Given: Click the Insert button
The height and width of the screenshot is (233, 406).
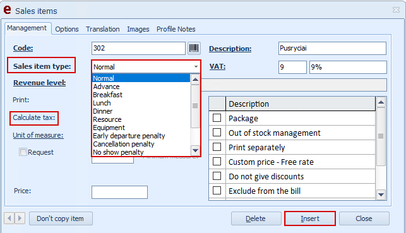Looking at the screenshot, I should coord(310,218).
